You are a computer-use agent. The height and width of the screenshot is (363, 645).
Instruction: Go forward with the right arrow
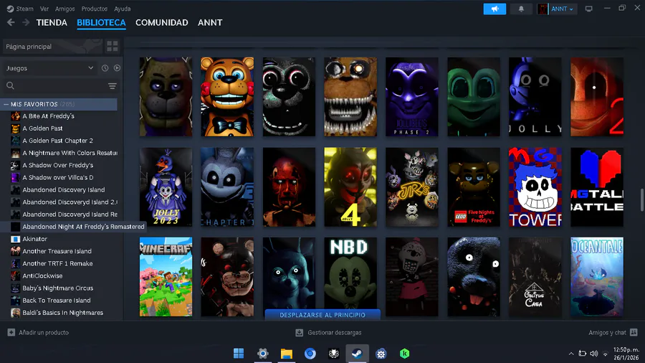point(26,23)
